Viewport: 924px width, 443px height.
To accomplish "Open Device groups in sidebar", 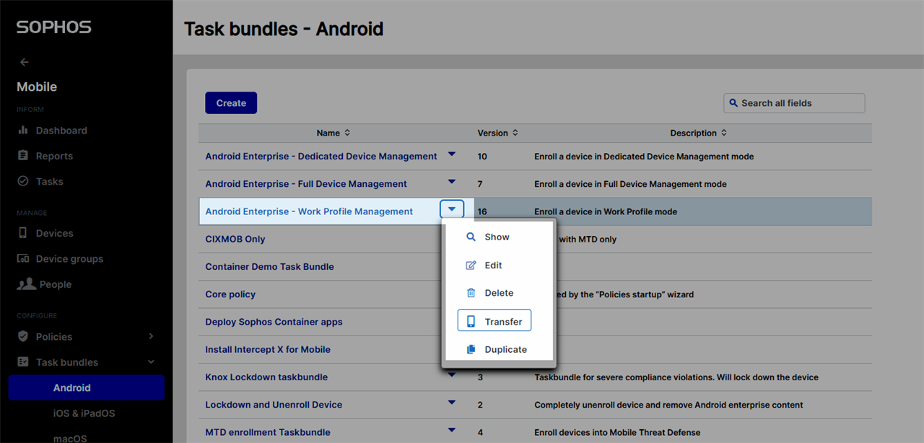I will pos(69,259).
